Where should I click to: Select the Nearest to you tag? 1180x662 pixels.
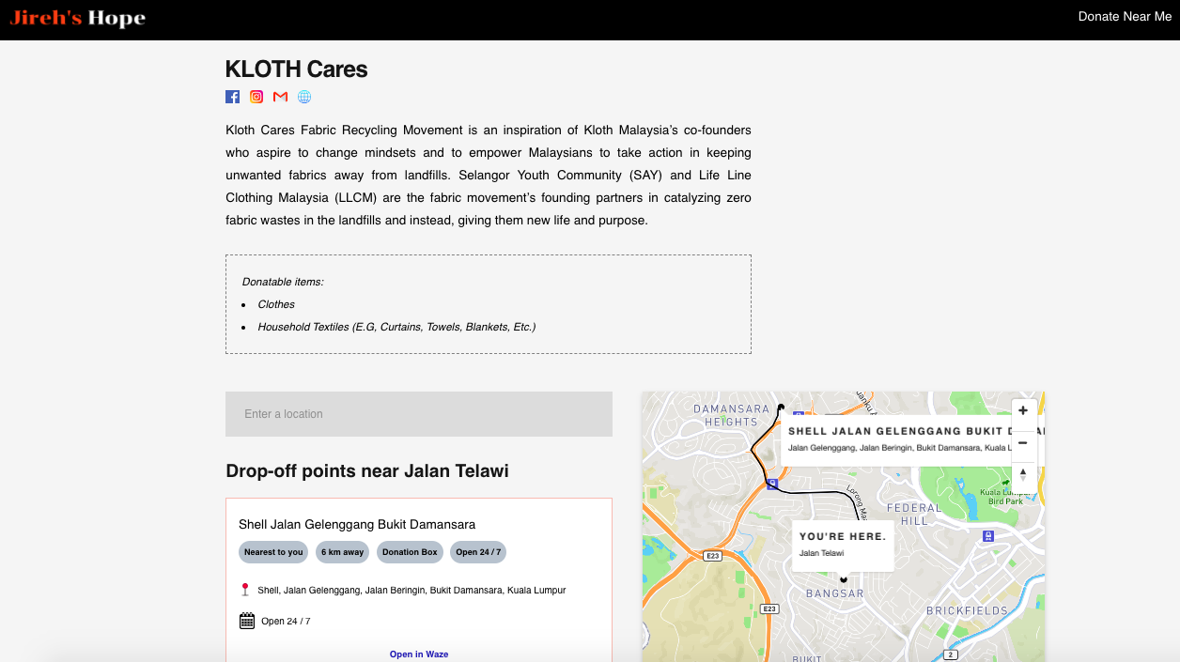[x=273, y=552]
